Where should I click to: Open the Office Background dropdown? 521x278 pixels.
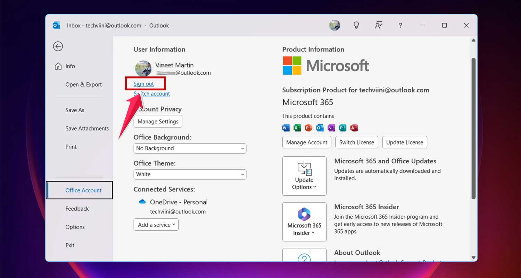(190, 148)
